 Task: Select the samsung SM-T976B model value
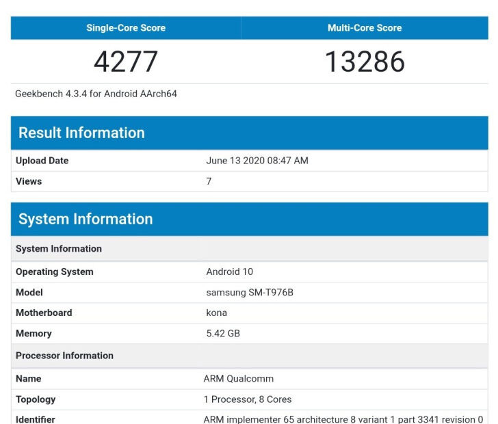[x=250, y=292]
